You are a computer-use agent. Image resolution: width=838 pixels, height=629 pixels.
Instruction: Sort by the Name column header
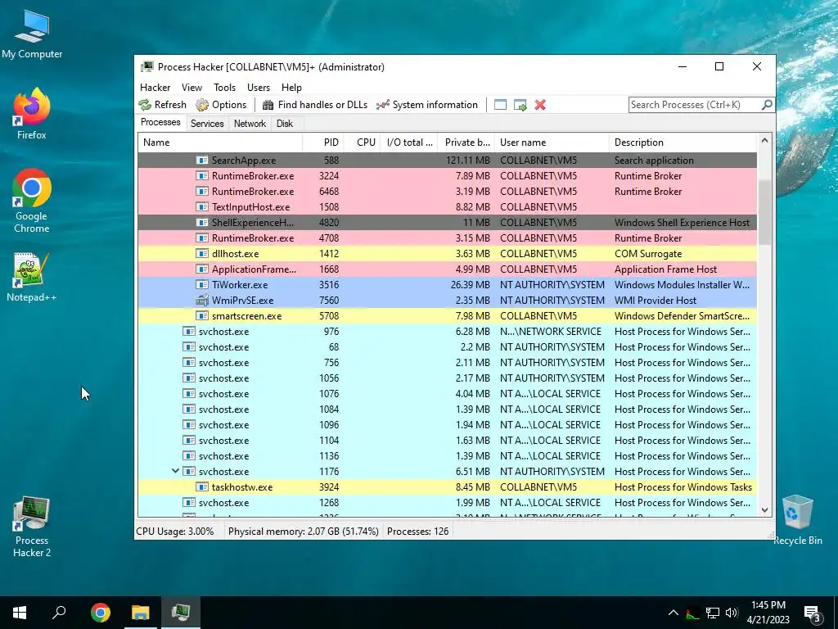(220, 143)
